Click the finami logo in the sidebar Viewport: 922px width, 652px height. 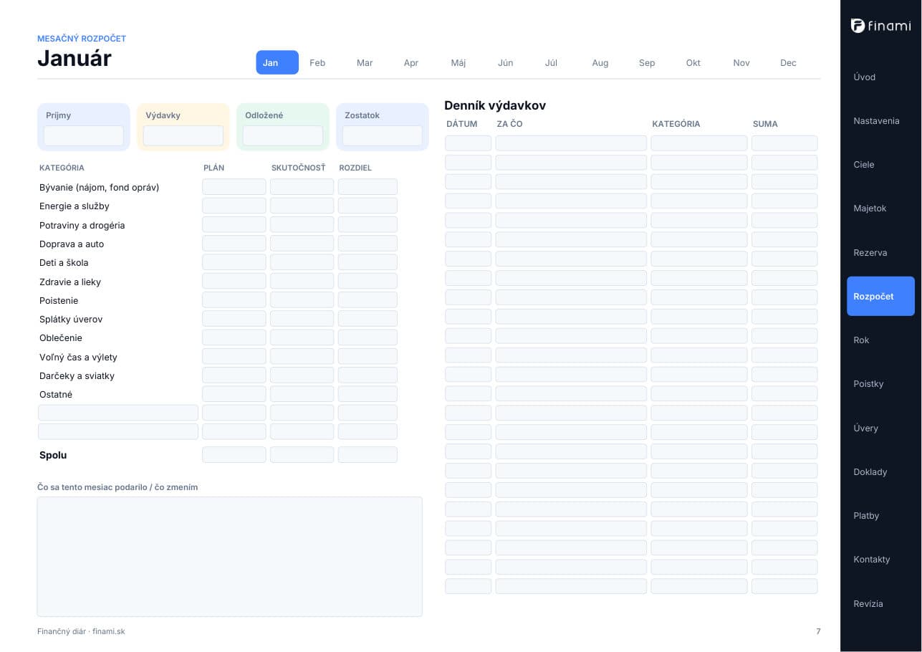tap(880, 26)
